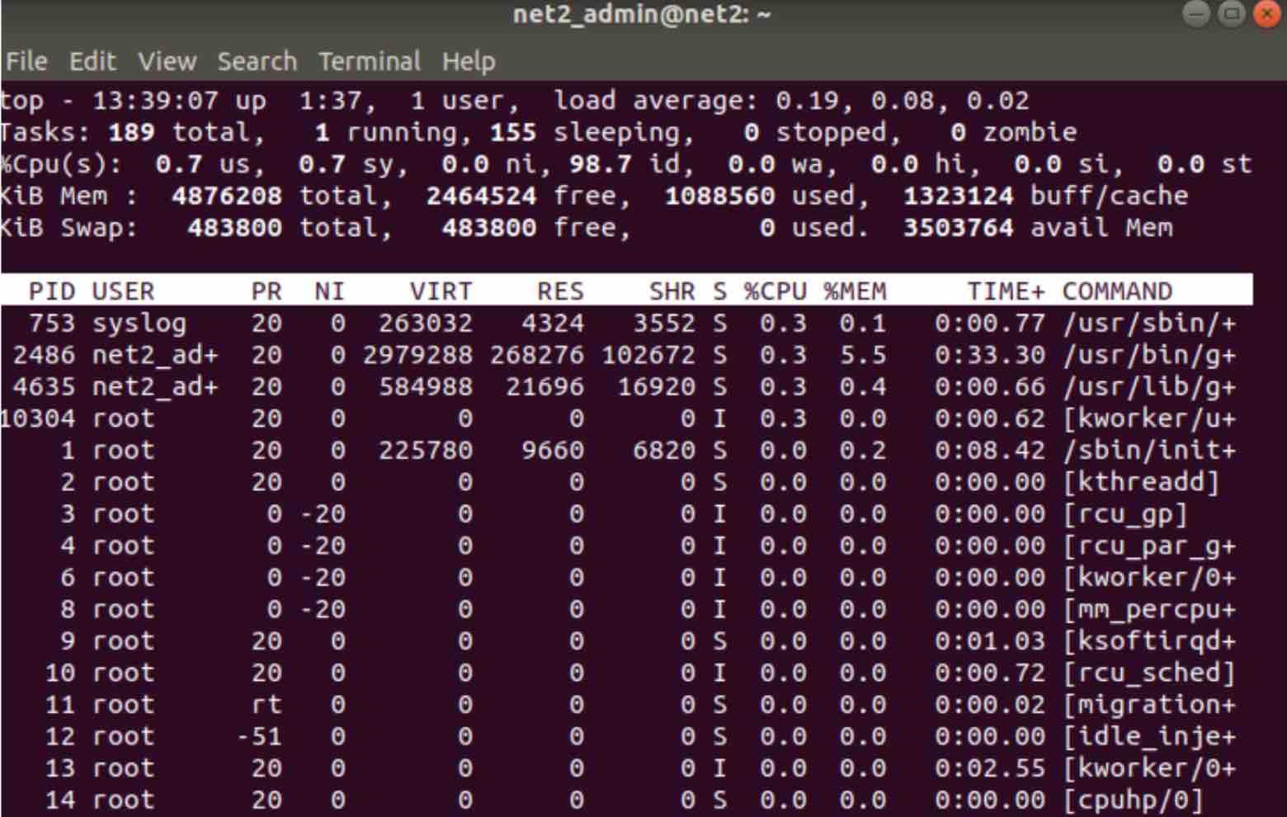This screenshot has width=1287, height=817.
Task: Click the [mm_percpu+ command
Action: [1149, 611]
